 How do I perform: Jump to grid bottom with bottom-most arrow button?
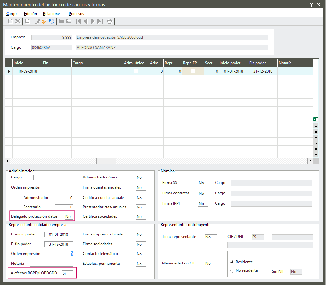coord(316,155)
